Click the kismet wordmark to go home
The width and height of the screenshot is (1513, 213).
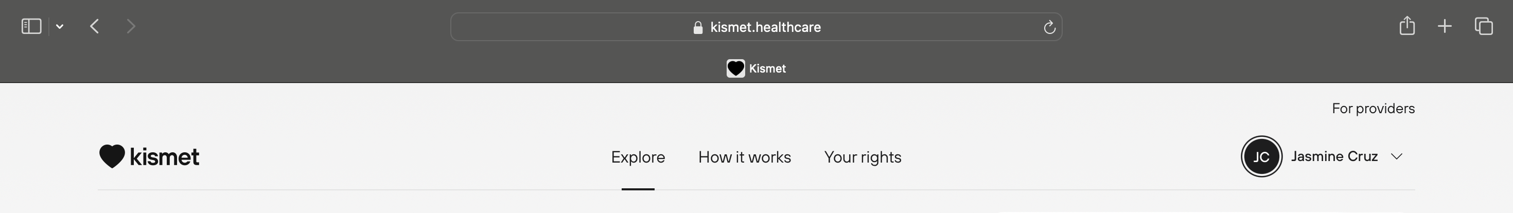(165, 157)
